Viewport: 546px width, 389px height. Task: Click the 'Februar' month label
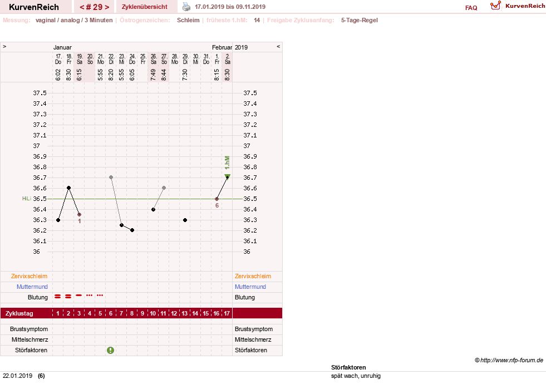click(x=222, y=47)
